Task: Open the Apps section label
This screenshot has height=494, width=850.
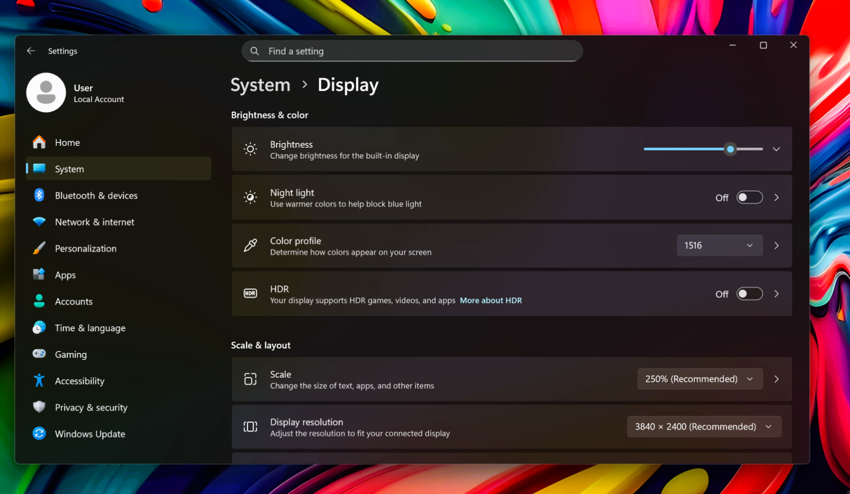Action: pos(65,275)
